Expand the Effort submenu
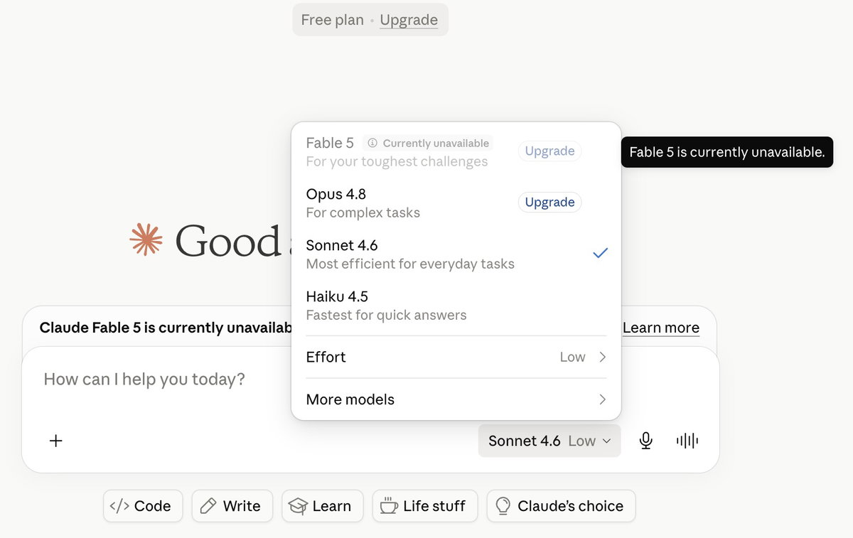 [x=456, y=357]
